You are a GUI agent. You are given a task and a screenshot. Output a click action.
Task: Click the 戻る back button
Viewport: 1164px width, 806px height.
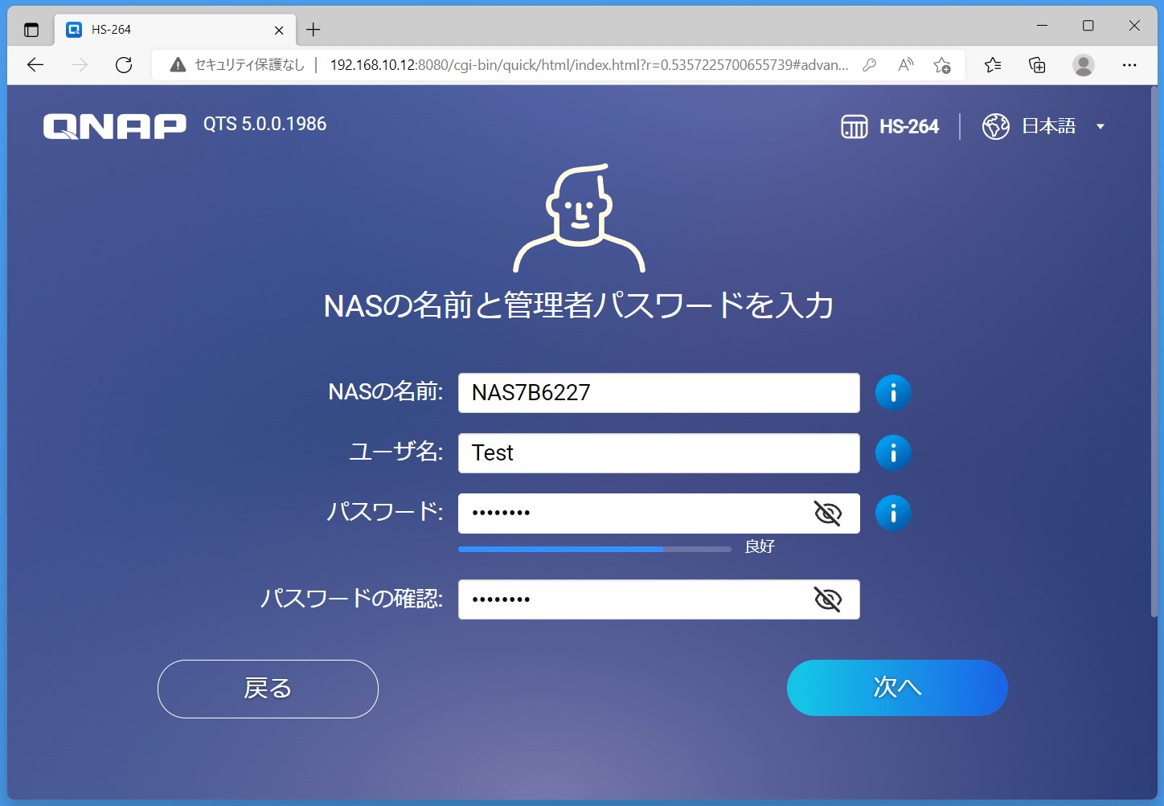tap(268, 689)
